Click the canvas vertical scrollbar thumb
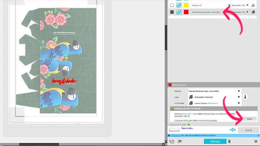 (166, 38)
